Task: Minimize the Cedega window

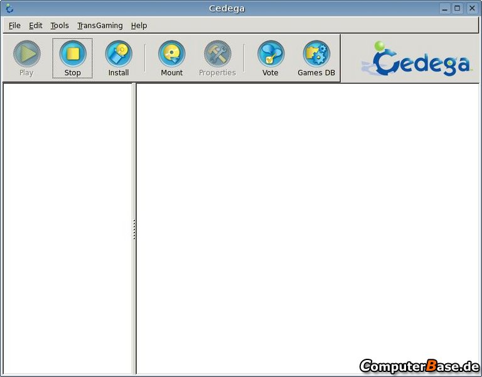Action: (444, 8)
